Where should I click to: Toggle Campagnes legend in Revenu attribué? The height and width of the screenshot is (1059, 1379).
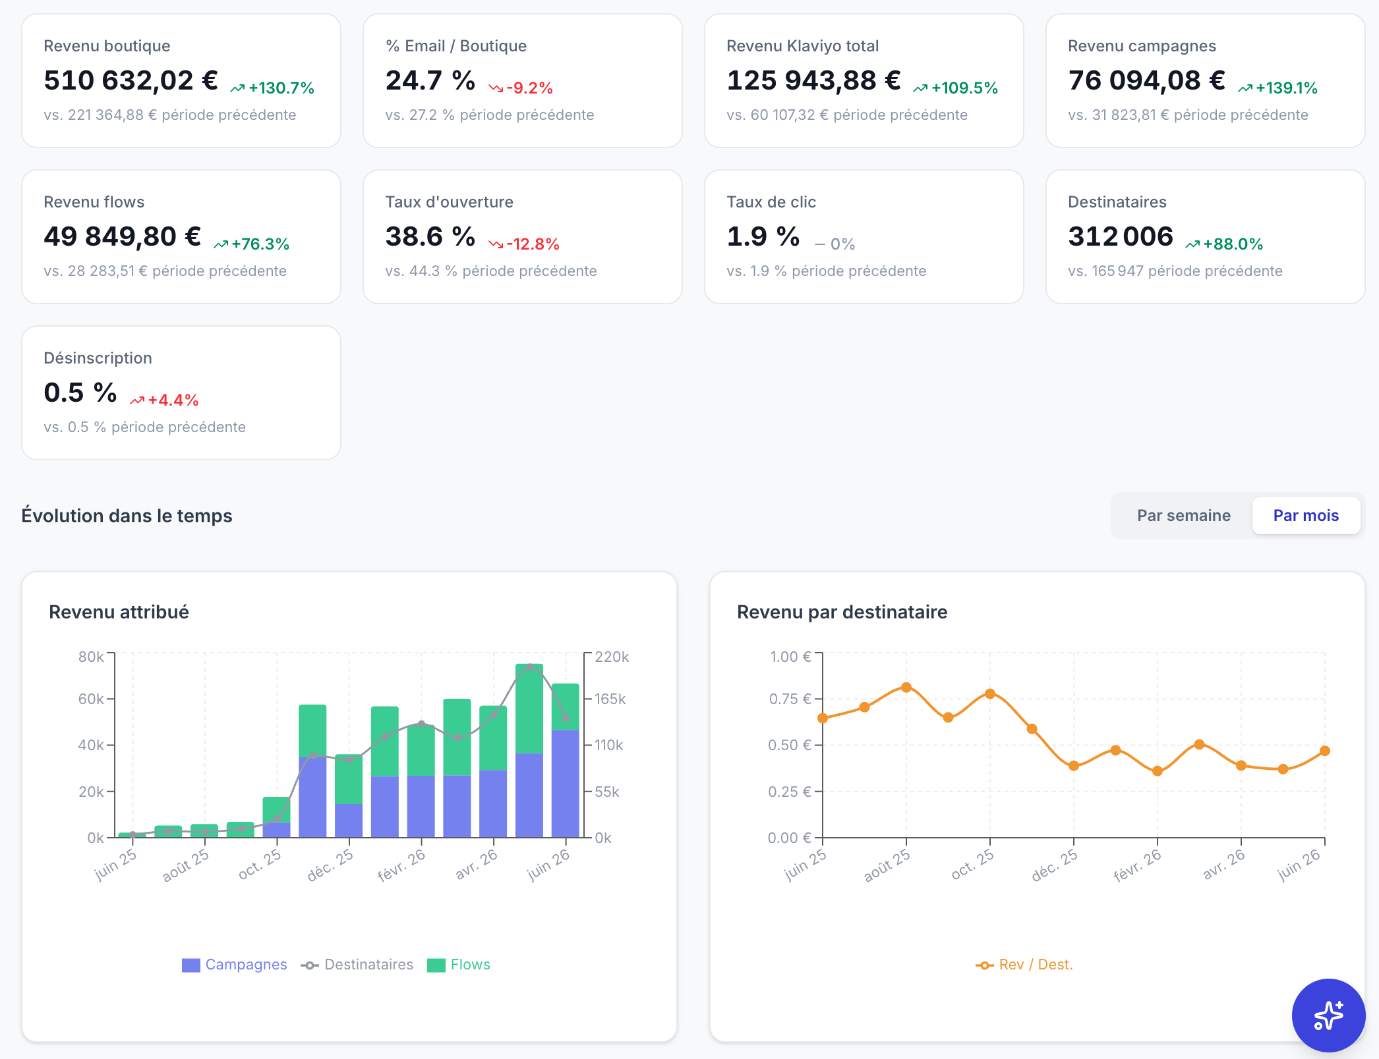(235, 965)
